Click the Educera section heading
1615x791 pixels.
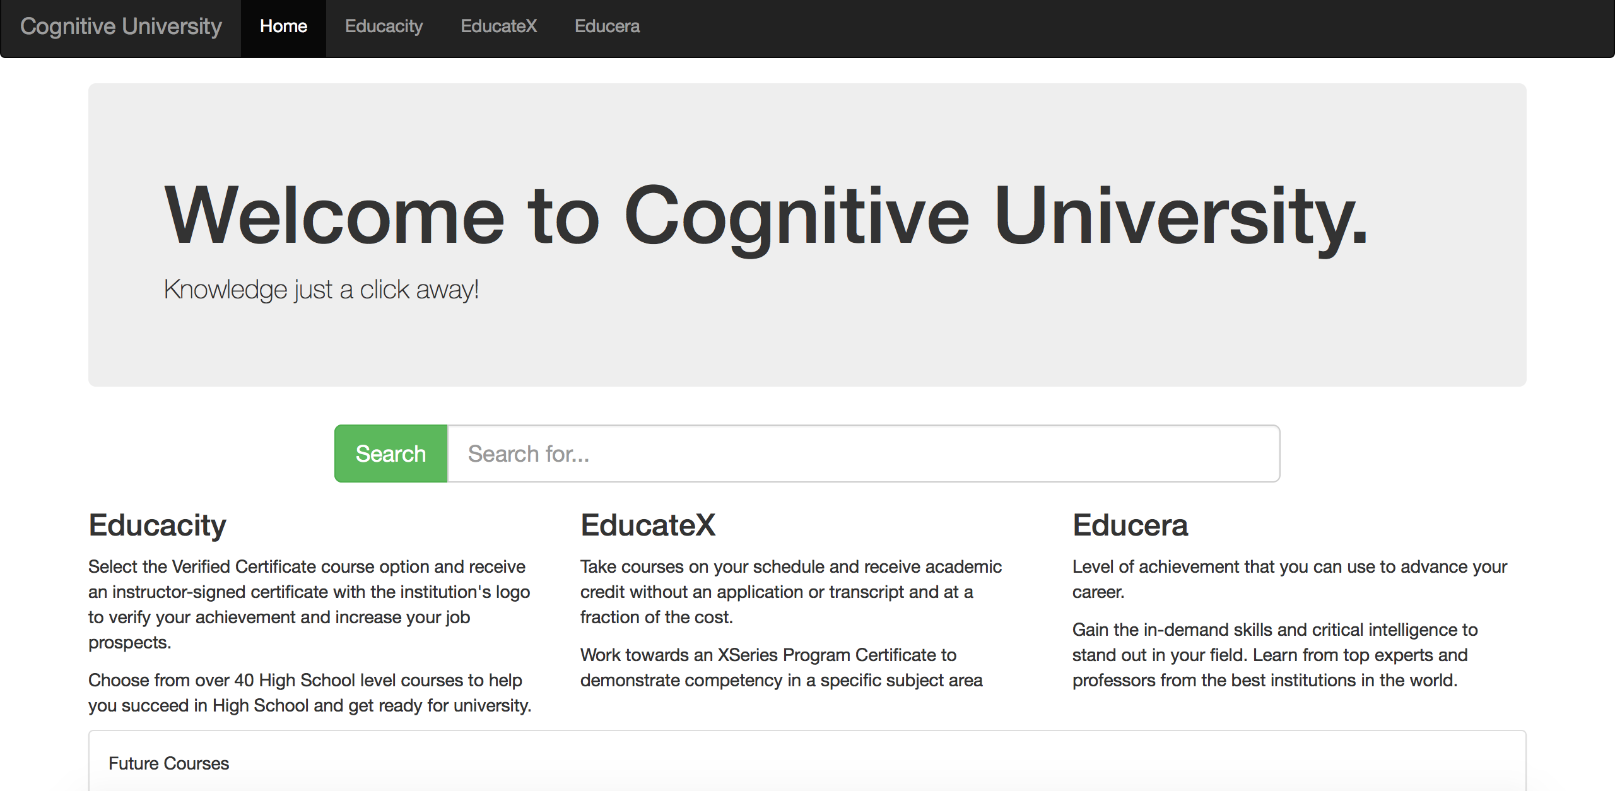1130,525
